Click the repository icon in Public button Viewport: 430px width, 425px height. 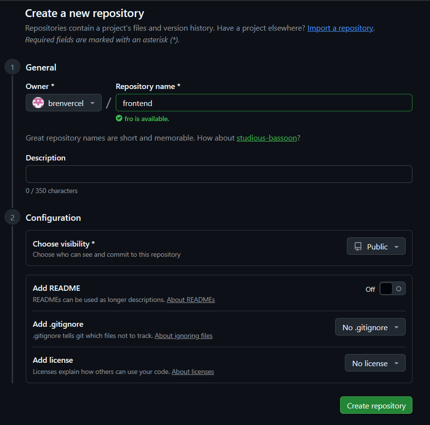pyautogui.click(x=358, y=247)
